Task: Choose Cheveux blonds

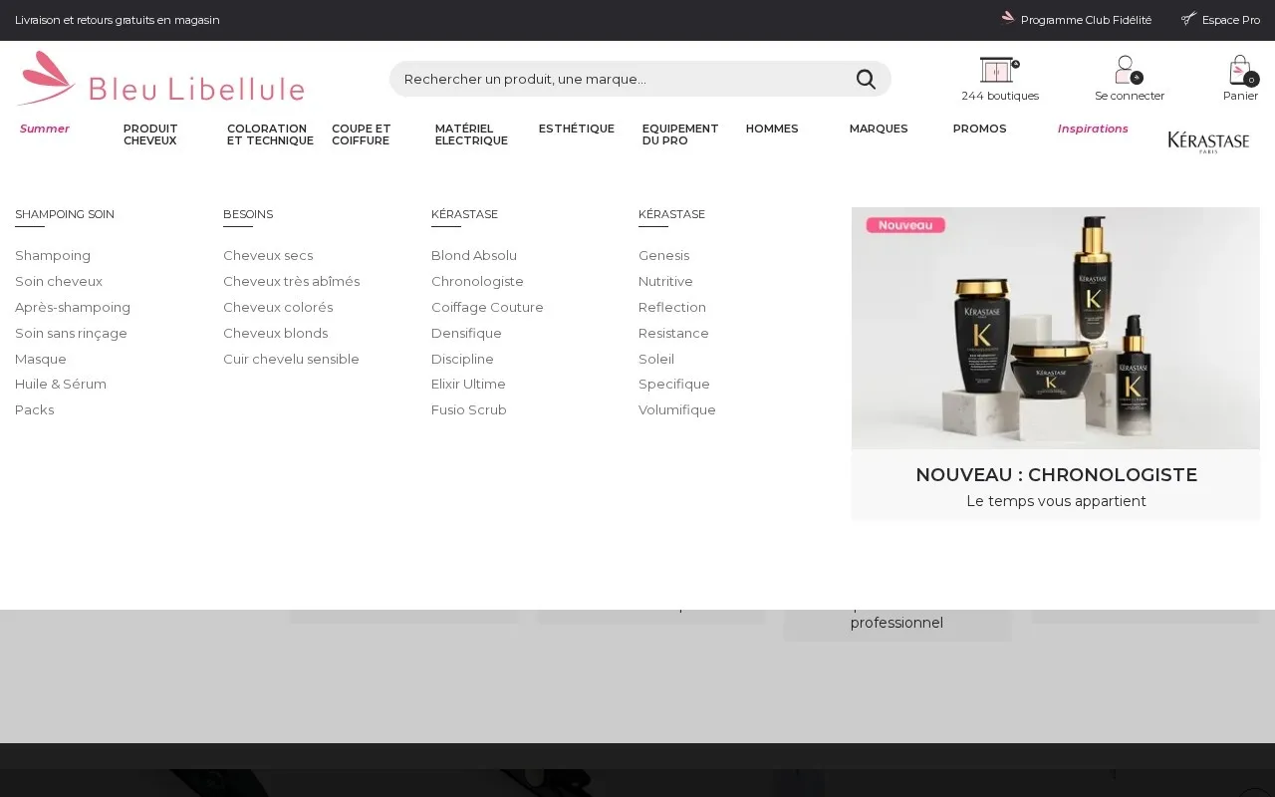Action: (x=275, y=334)
